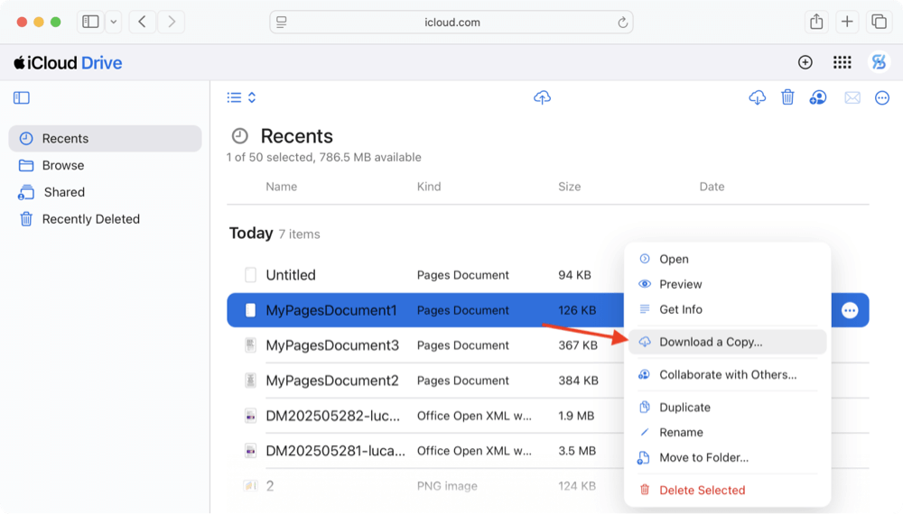Image resolution: width=903 pixels, height=514 pixels.
Task: Click the Untitled document file icon
Action: pos(250,275)
